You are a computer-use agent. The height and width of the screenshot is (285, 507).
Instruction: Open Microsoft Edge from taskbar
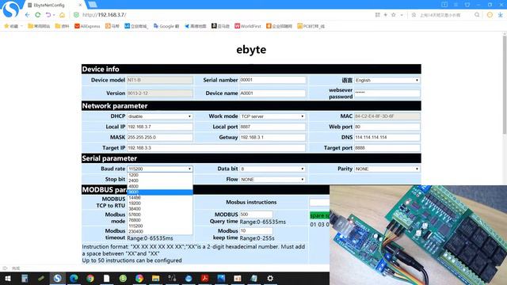pyautogui.click(x=74, y=278)
